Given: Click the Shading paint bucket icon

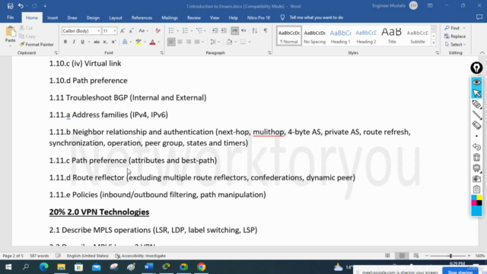Looking at the screenshot, I should 229,42.
